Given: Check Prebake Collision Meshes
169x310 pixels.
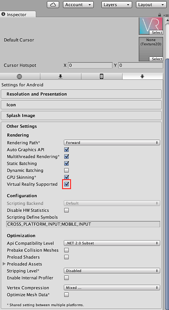Looking at the screenshot, I should coord(66,250).
